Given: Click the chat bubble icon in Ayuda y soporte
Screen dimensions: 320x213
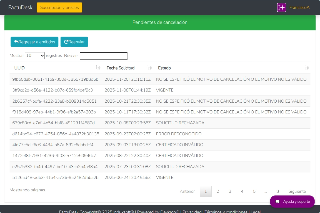Looking at the screenshot, I should point(277,202).
